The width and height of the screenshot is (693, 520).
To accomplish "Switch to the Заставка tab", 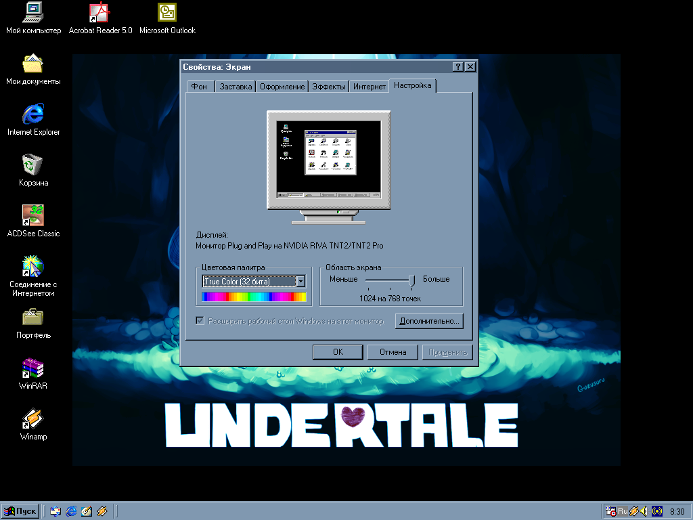I will [x=236, y=86].
